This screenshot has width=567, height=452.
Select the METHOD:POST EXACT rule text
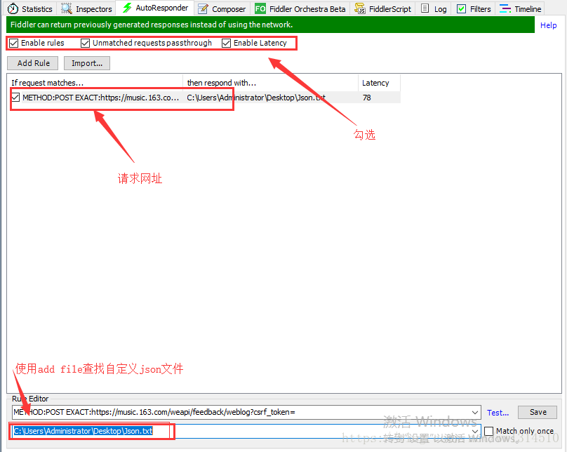coord(100,98)
